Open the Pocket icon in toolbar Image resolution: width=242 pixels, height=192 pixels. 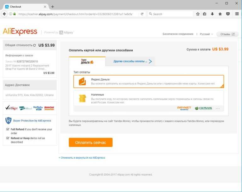point(228,14)
